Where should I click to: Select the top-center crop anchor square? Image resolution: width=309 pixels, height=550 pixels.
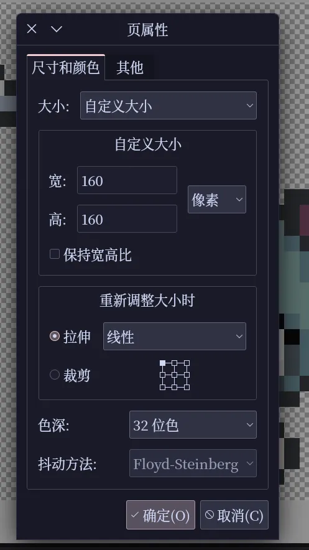click(175, 363)
